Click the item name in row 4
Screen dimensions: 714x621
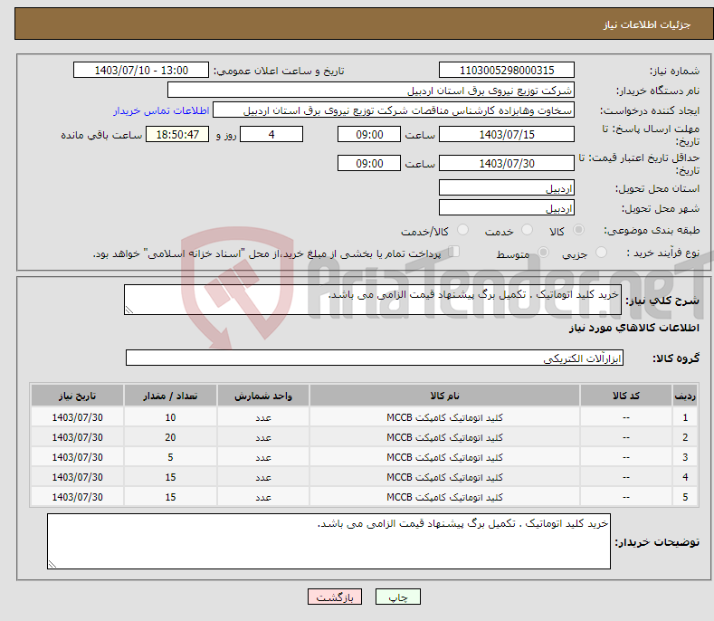click(444, 477)
